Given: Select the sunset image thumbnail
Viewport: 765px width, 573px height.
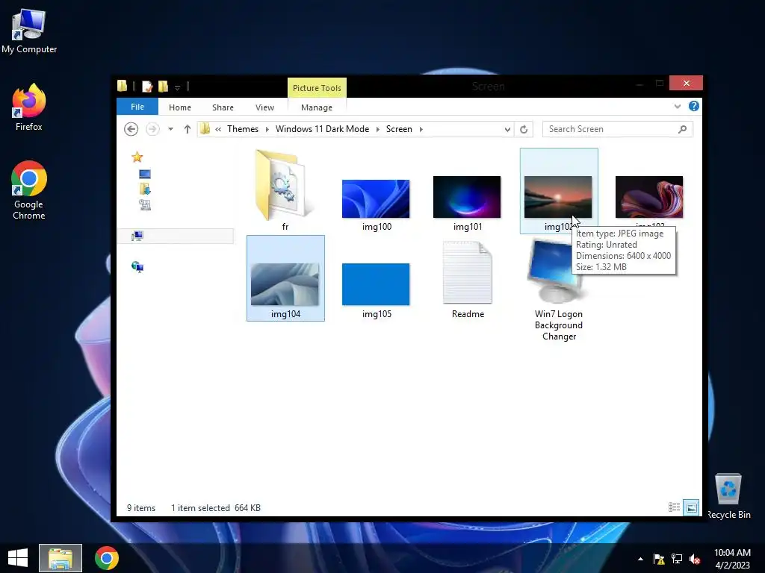Looking at the screenshot, I should tap(558, 197).
